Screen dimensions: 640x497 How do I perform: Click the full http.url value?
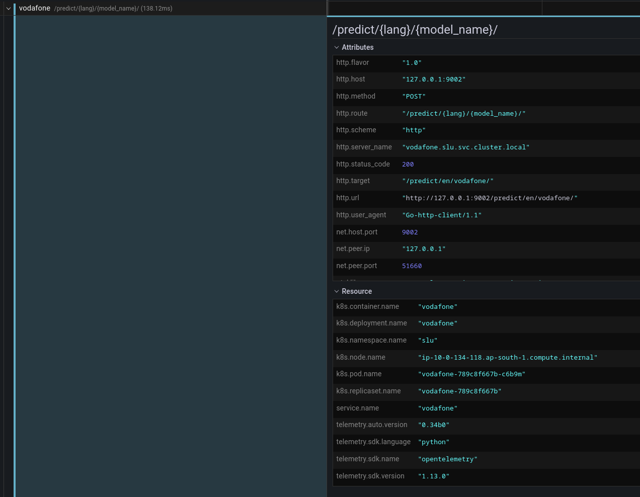pos(490,198)
